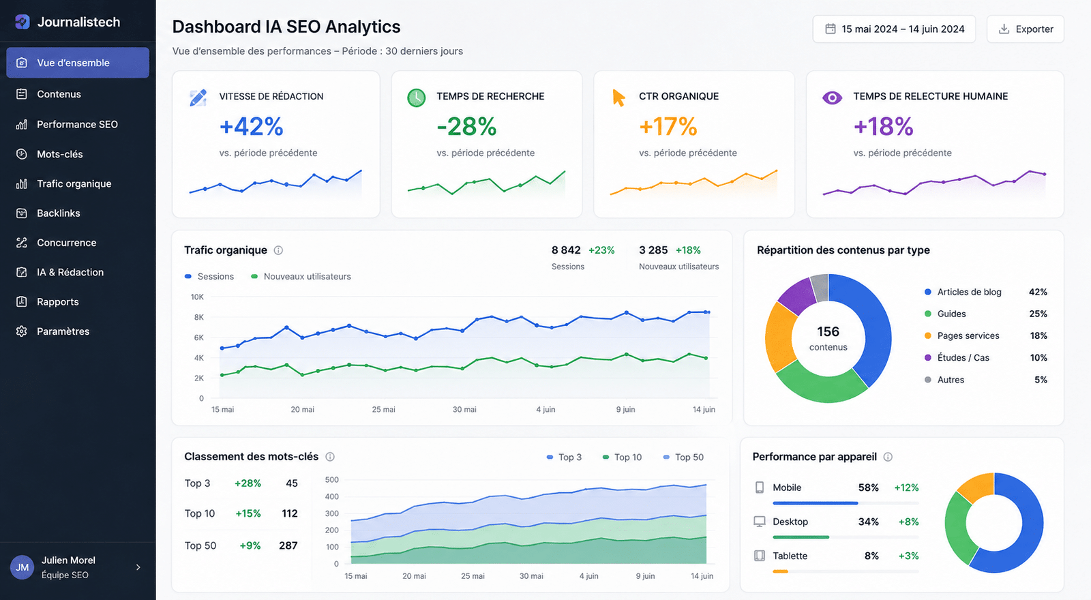Click the +17% CTR organique value
The image size is (1091, 600).
click(668, 127)
